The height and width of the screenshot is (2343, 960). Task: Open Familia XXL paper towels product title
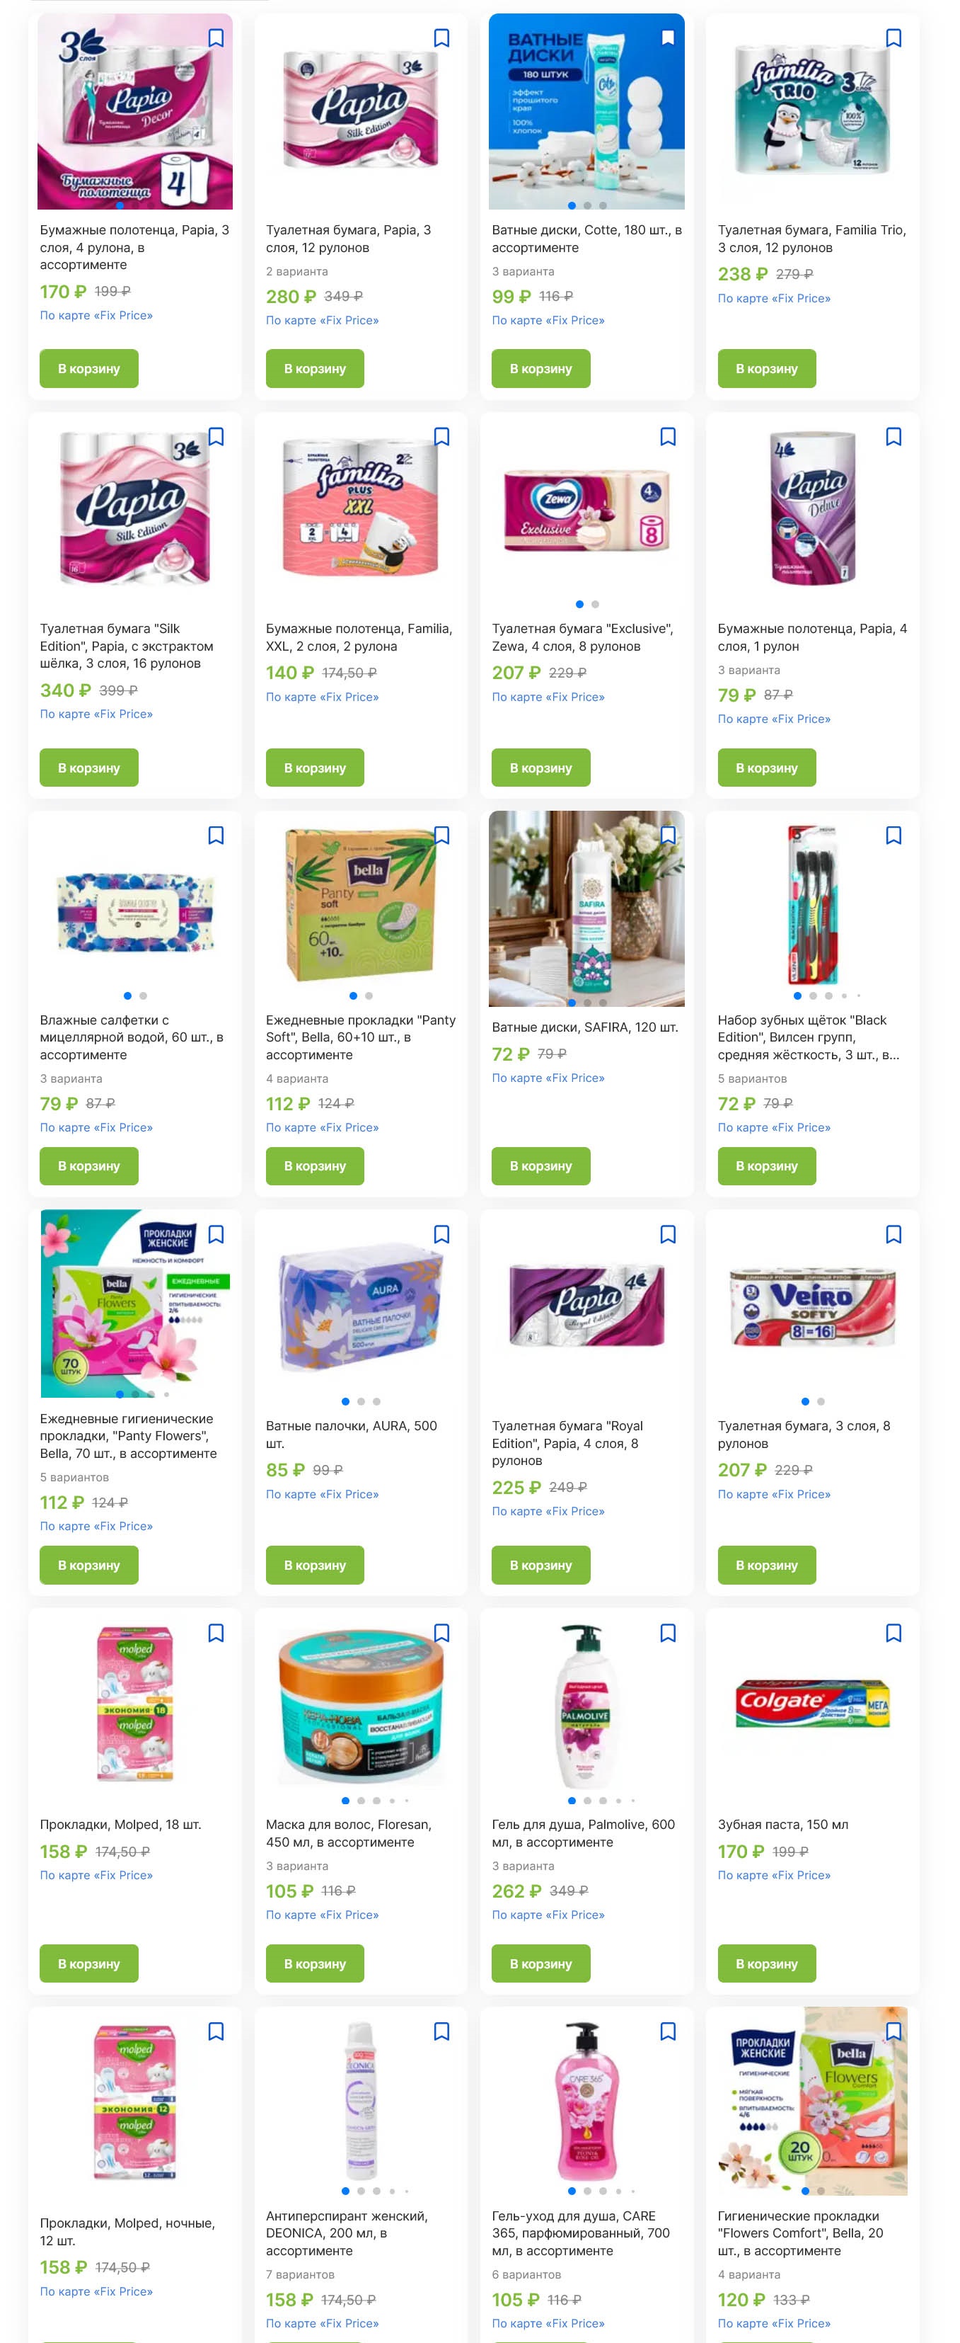[359, 637]
